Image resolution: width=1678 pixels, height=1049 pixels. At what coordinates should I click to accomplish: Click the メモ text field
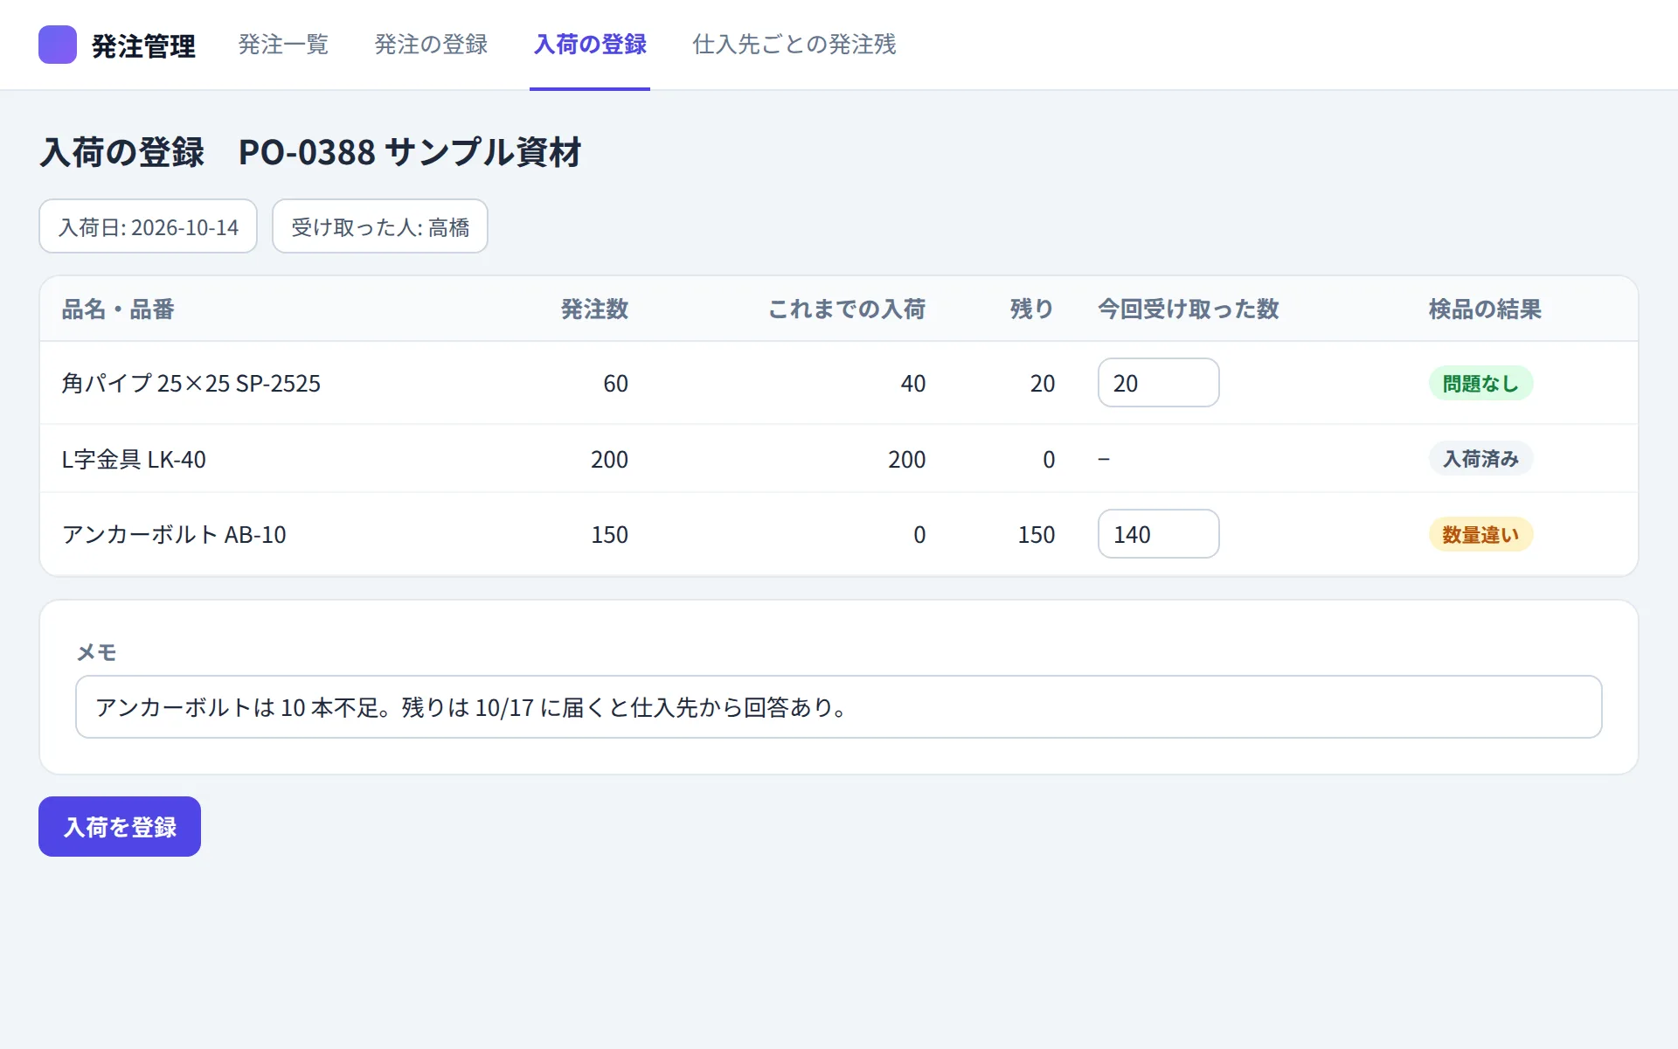(x=838, y=707)
